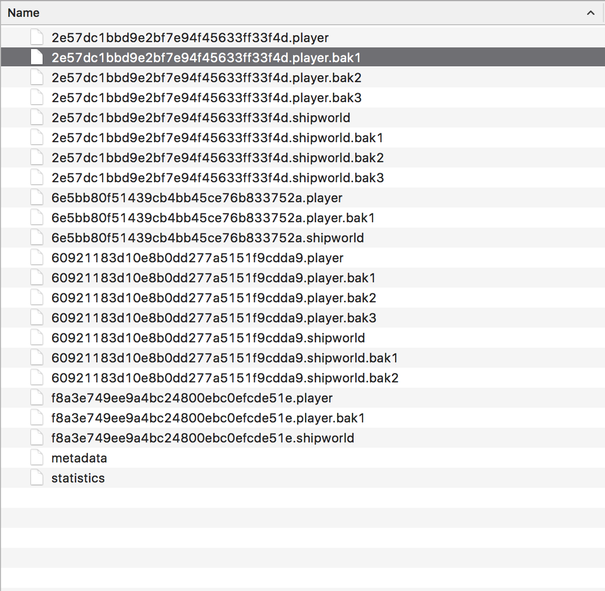Click the statistics file icon
The width and height of the screenshot is (605, 591).
tap(37, 478)
